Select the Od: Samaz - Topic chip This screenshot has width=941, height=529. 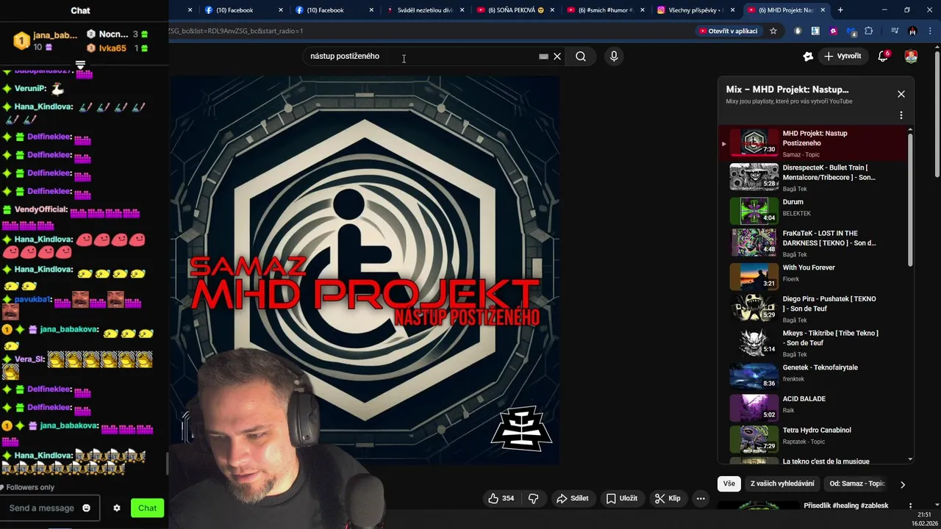pyautogui.click(x=857, y=483)
